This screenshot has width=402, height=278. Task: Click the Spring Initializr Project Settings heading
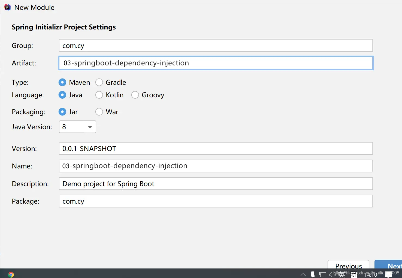coord(64,27)
